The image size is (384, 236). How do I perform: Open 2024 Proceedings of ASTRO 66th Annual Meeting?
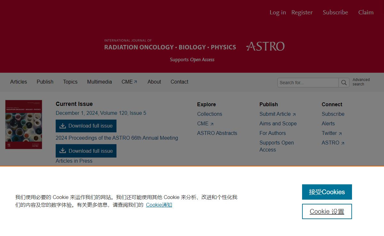117,138
